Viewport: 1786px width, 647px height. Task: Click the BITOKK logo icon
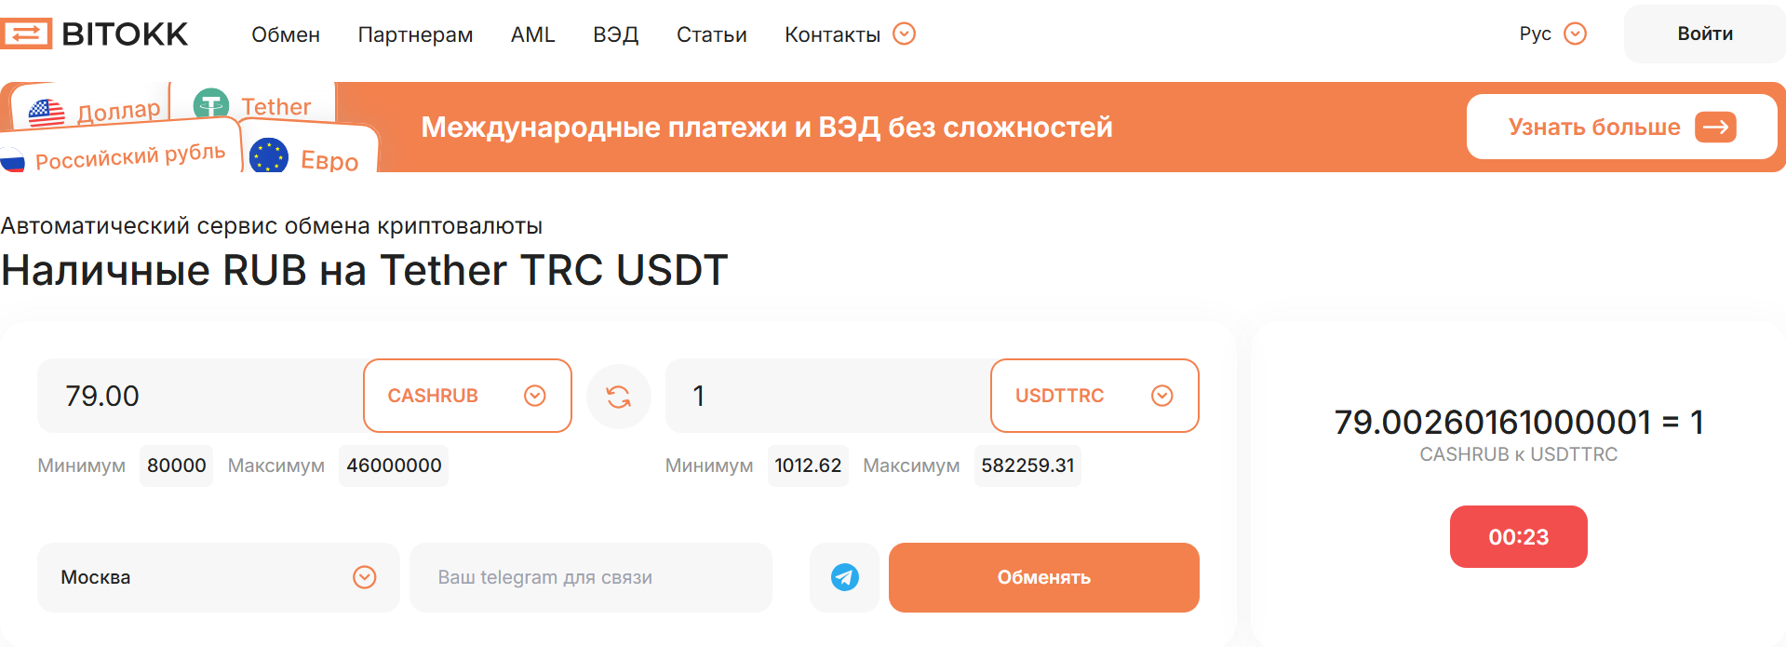(28, 34)
